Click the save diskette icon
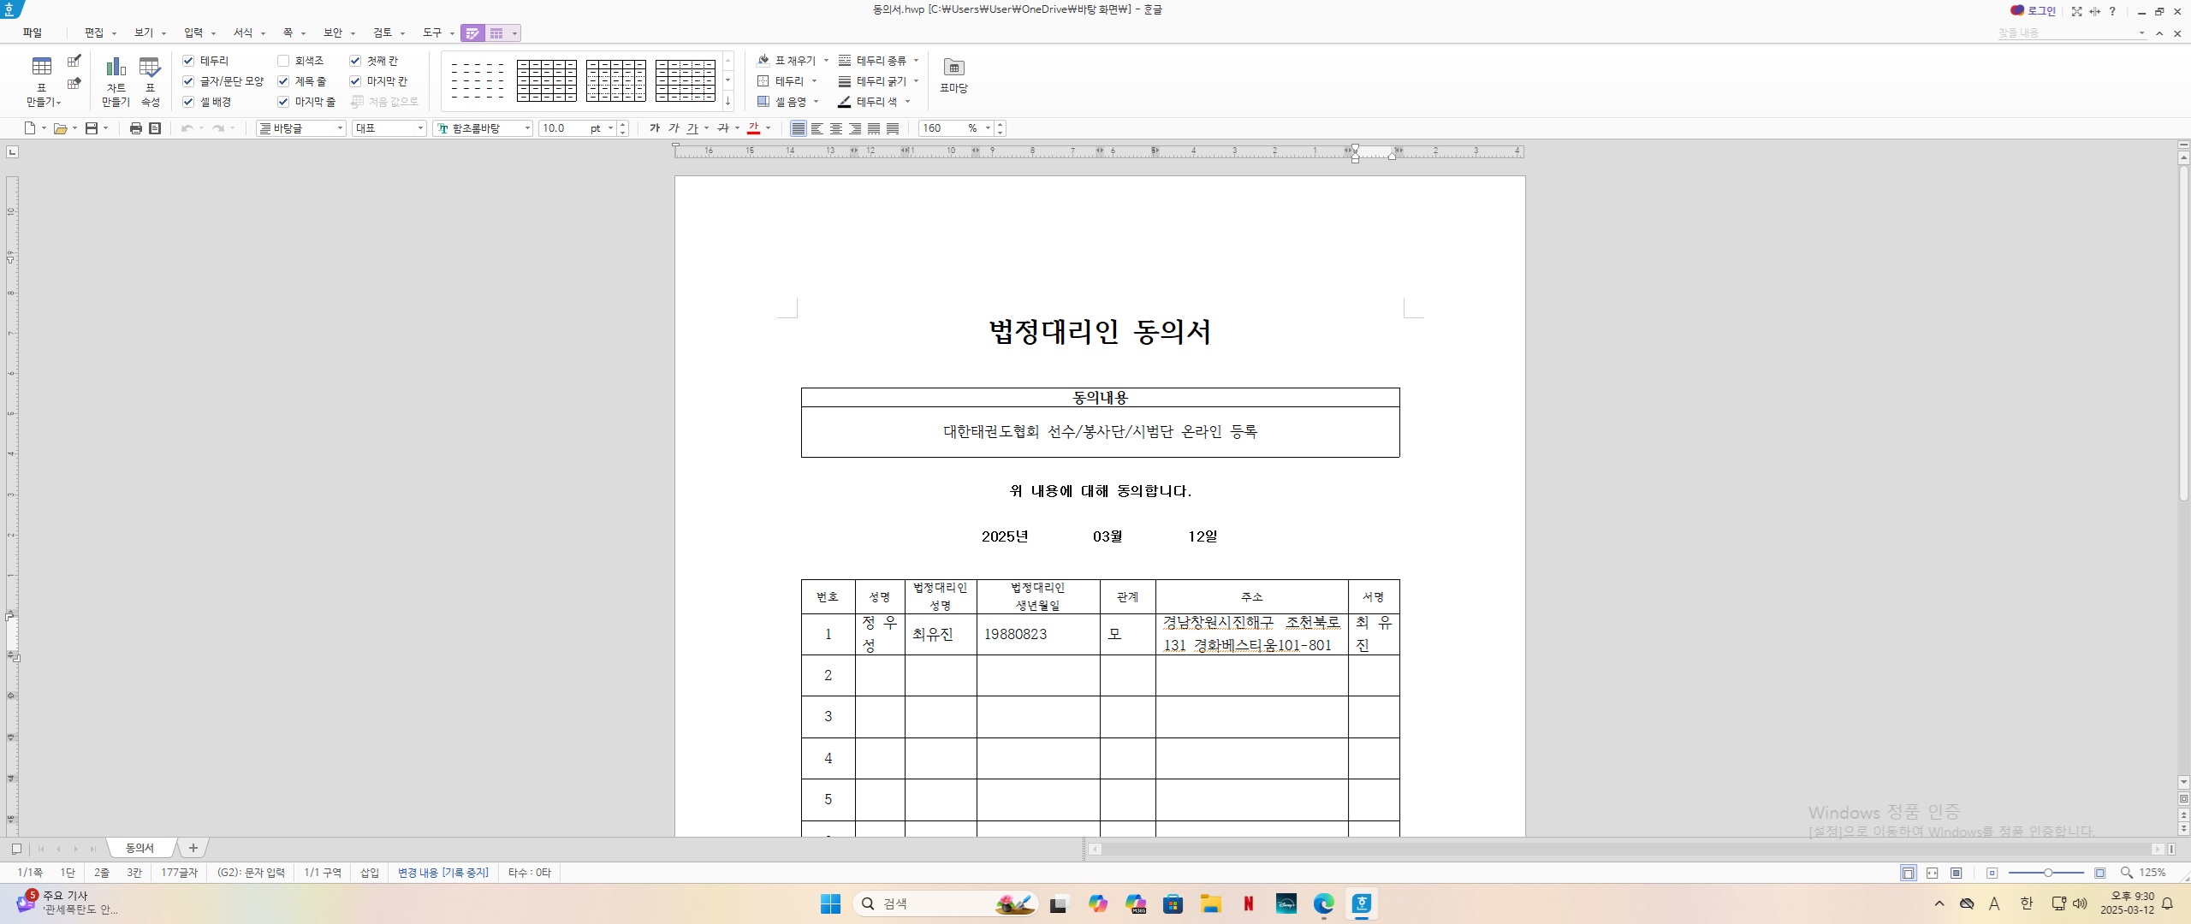Image resolution: width=2191 pixels, height=924 pixels. tap(92, 128)
